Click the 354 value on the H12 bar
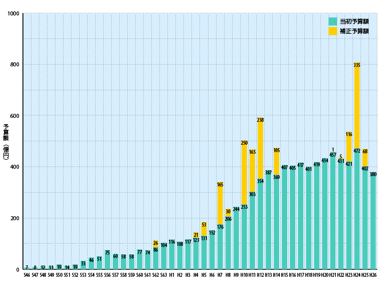The image size is (384, 286). click(x=260, y=181)
